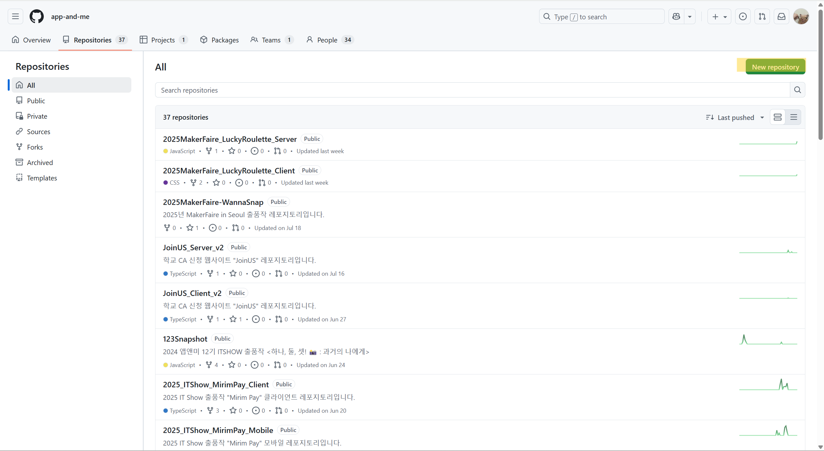This screenshot has height=451, width=824.
Task: Open the user avatar menu
Action: 801,16
